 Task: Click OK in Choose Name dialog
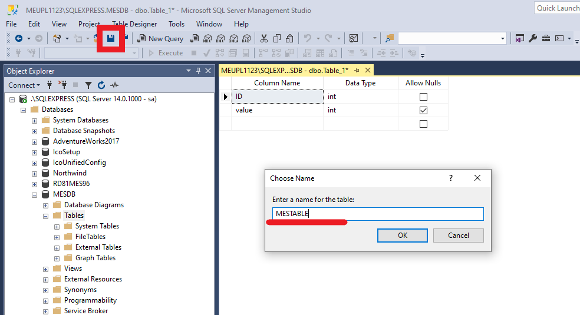click(x=403, y=236)
